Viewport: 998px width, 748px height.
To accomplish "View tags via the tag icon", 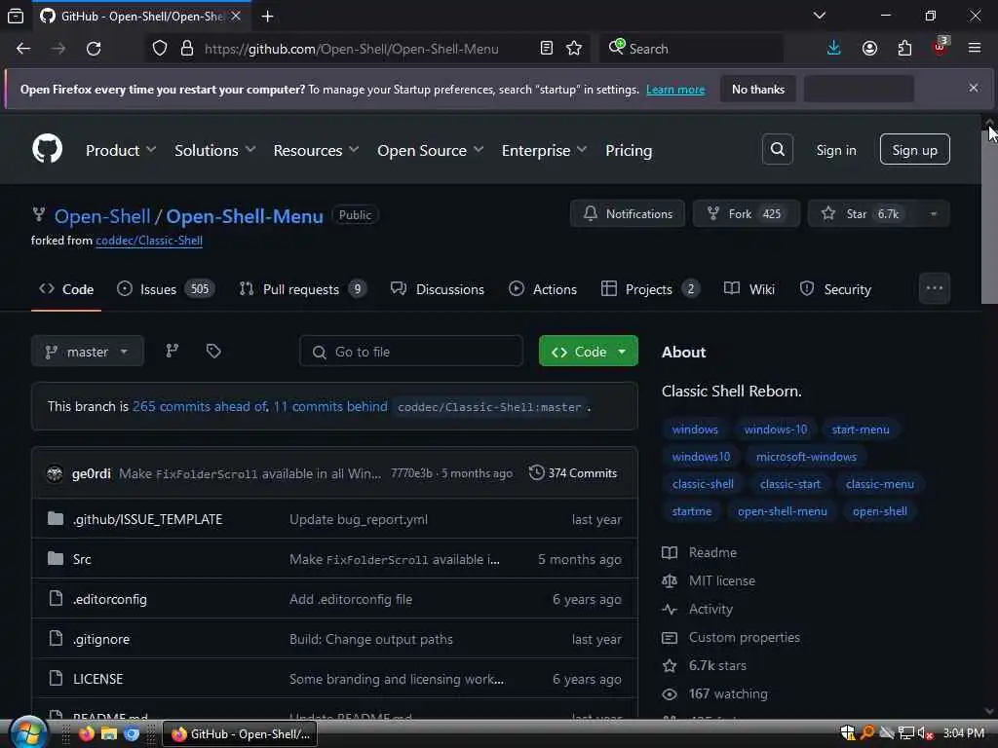I will (213, 351).
